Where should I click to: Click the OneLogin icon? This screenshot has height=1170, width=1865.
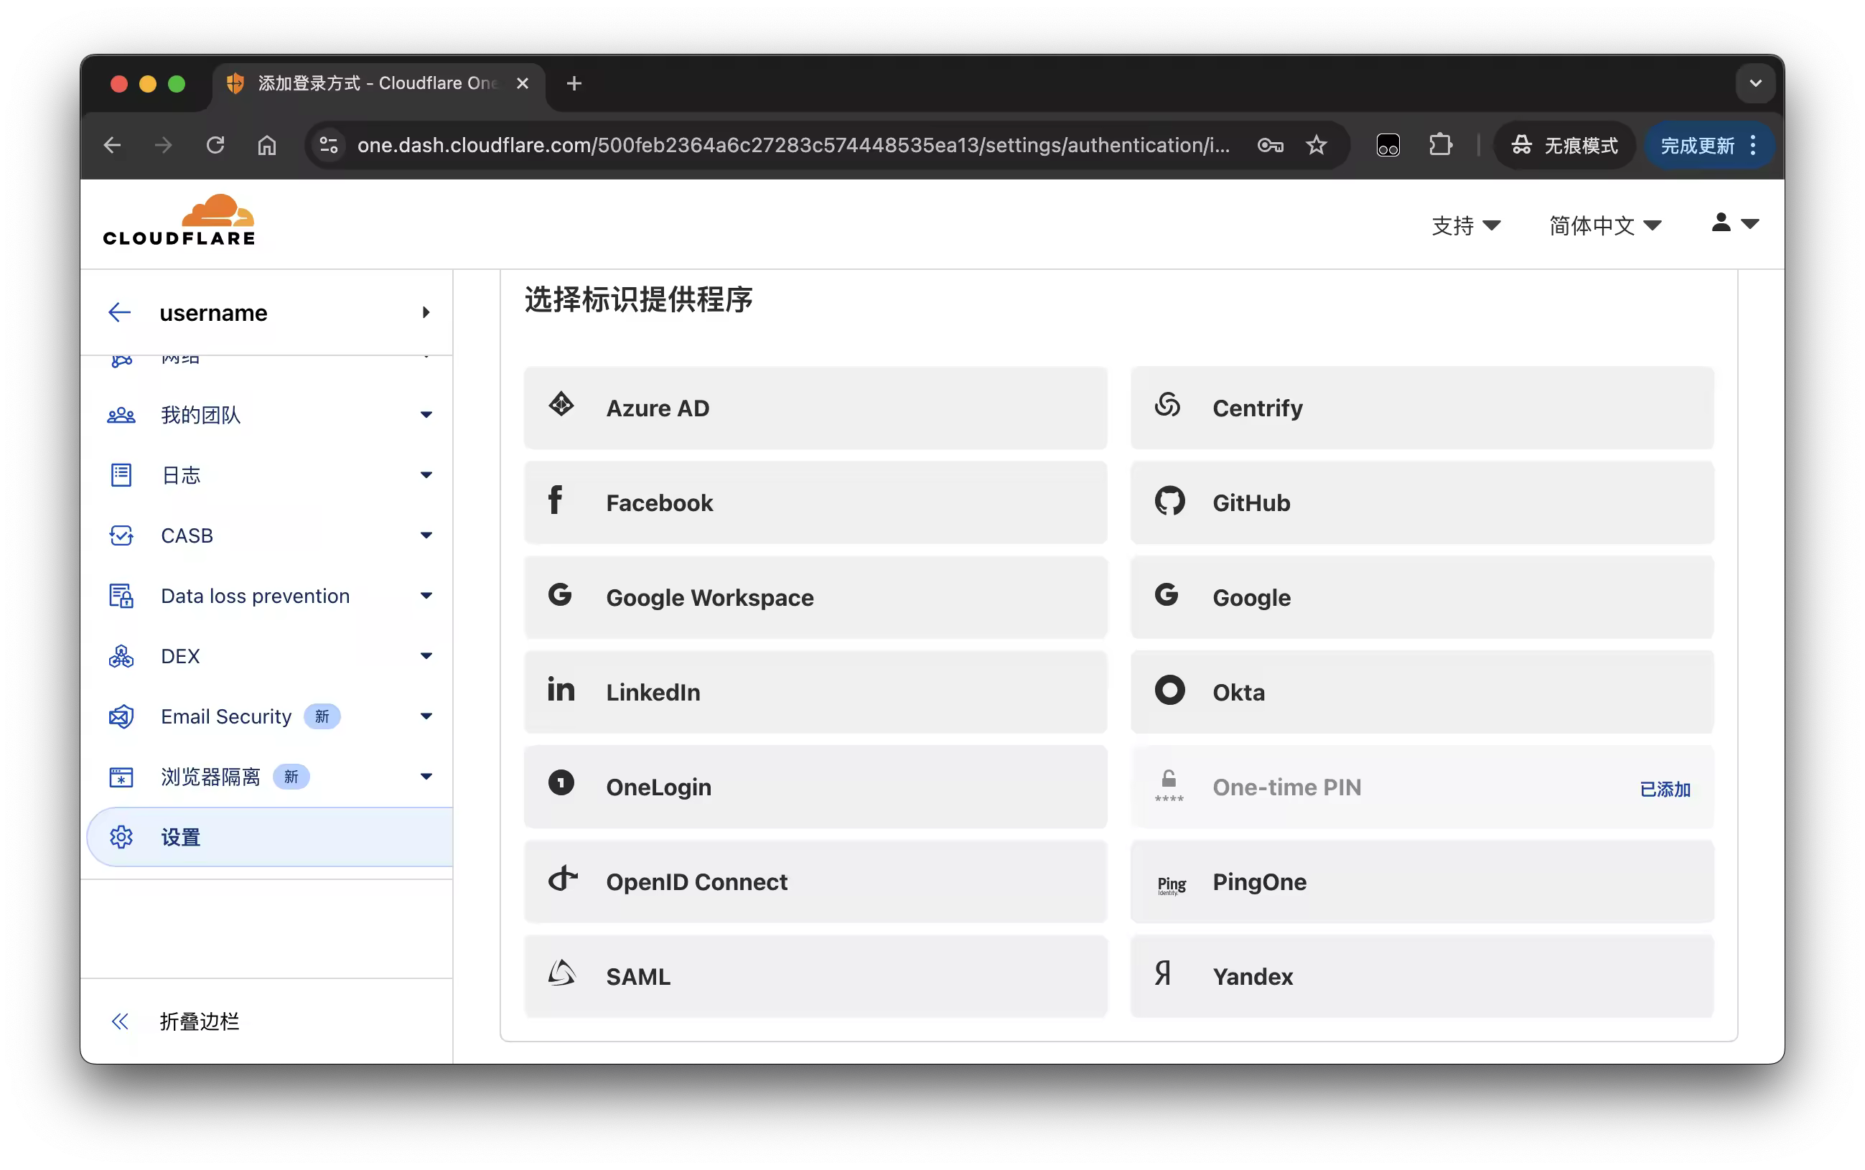(x=560, y=783)
